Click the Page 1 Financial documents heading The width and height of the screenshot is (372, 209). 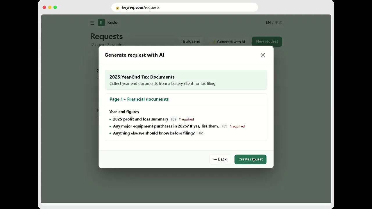click(139, 99)
